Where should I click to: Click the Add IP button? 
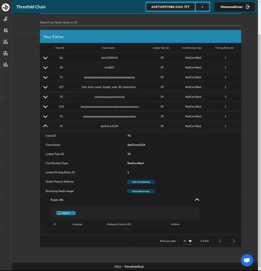point(65,213)
